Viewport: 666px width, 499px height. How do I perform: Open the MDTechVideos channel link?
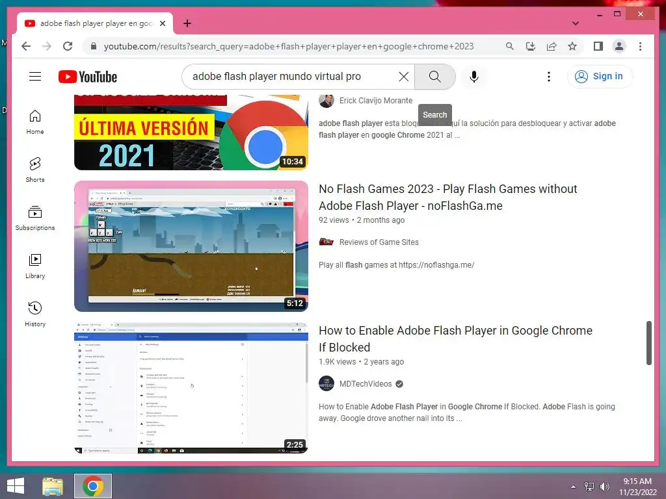pos(366,383)
